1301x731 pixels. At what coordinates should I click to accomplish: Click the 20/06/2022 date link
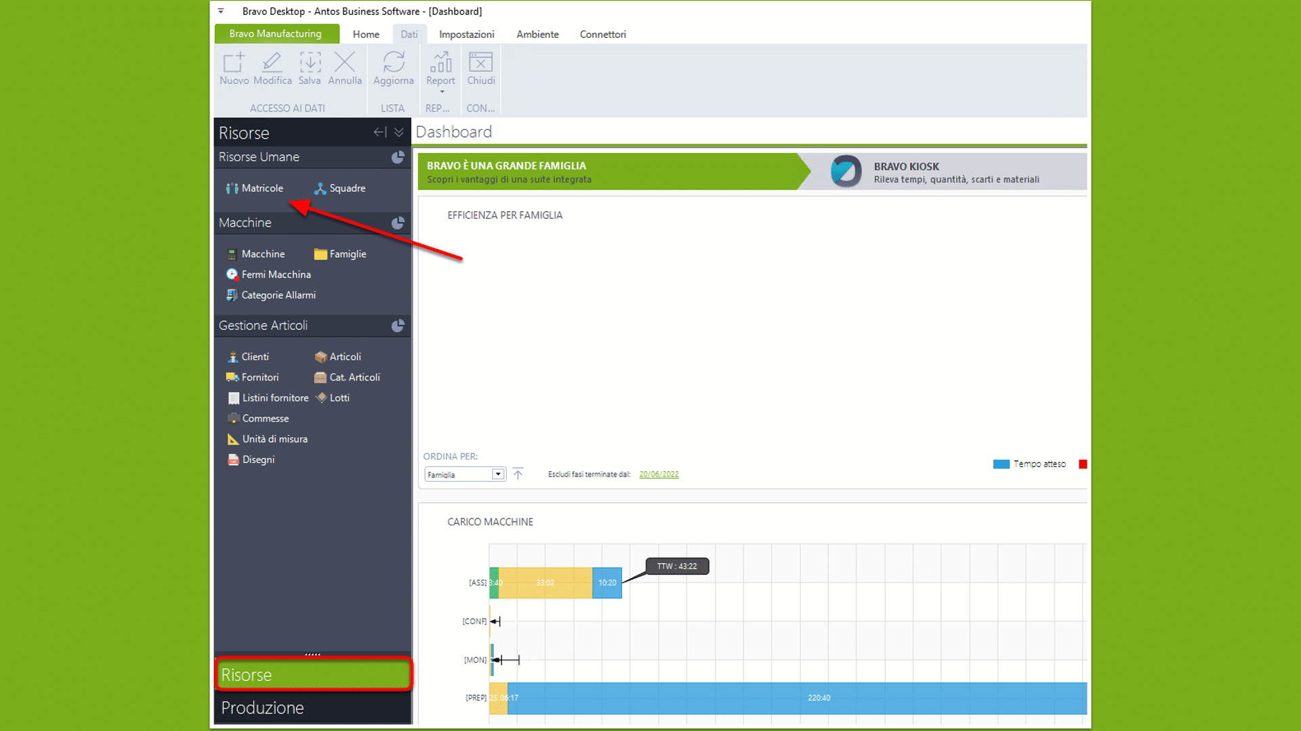click(x=659, y=474)
